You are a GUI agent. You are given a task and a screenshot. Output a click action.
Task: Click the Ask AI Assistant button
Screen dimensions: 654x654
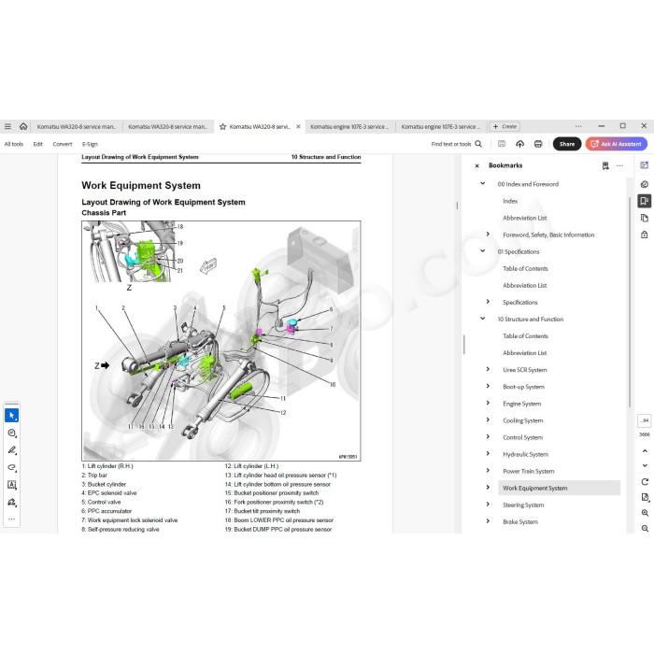click(617, 144)
